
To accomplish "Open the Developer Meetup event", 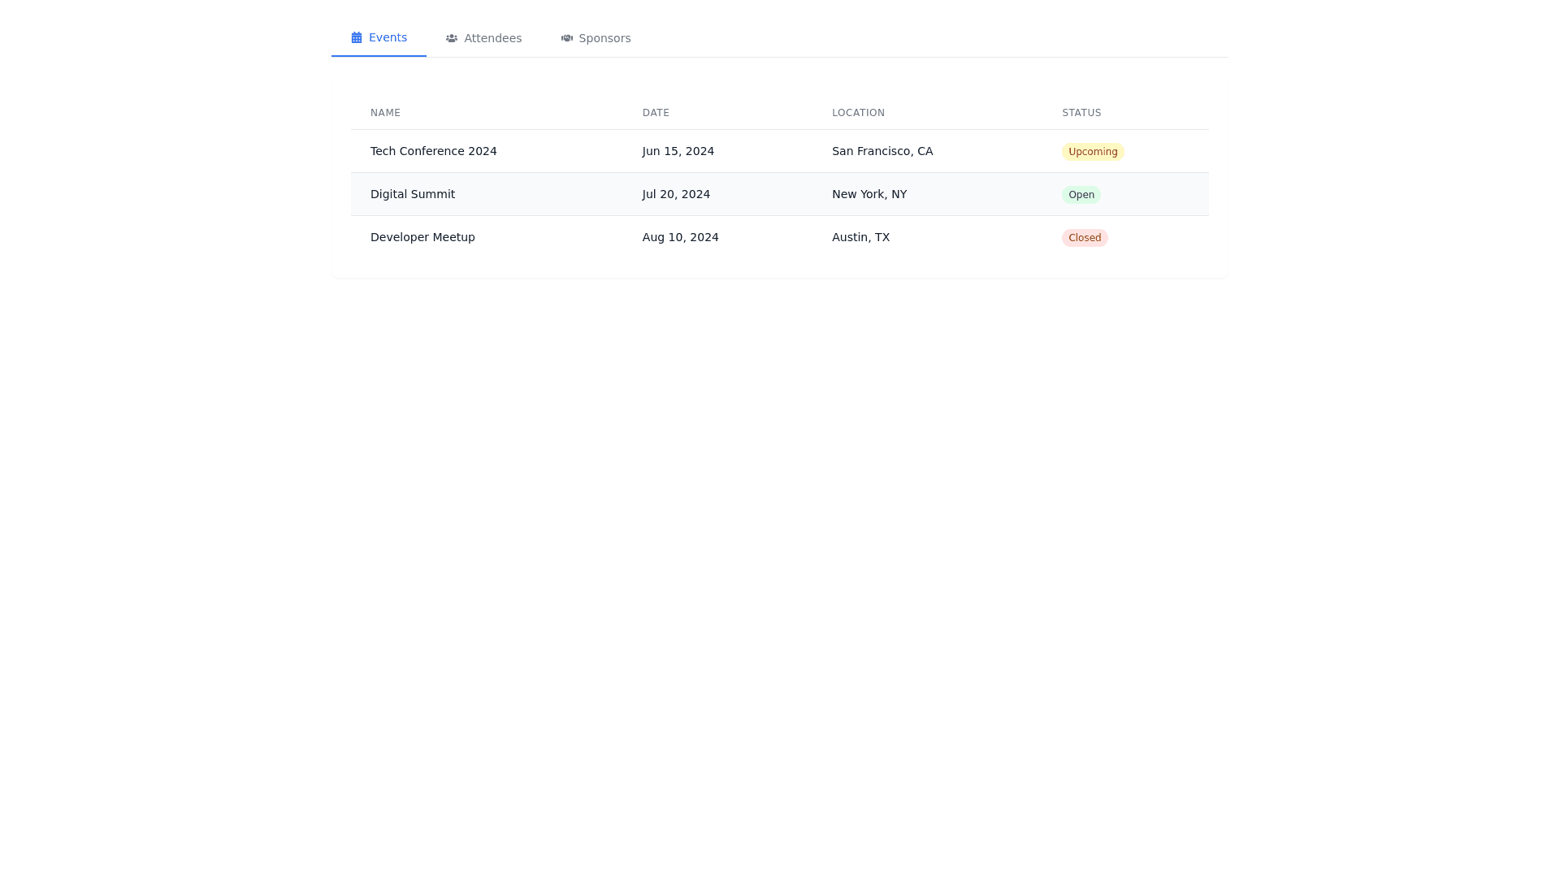I will (422, 238).
